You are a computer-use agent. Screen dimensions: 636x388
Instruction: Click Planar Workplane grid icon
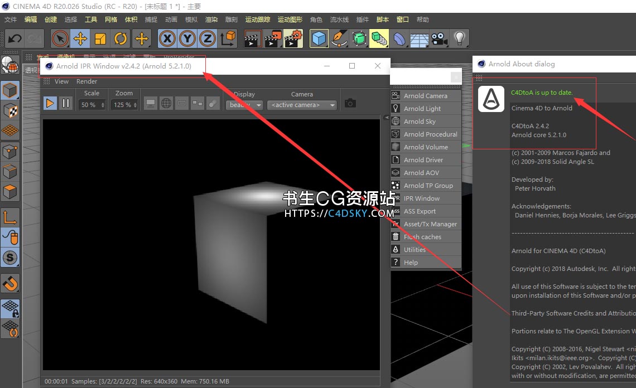pos(10,329)
